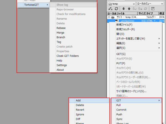Click Branch in TortoiseGIT submenu
The height and width of the screenshot is (124, 166).
(x=61, y=37)
